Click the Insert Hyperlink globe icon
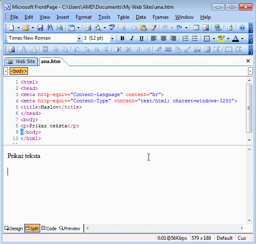This screenshot has height=244, width=256. coord(218,28)
